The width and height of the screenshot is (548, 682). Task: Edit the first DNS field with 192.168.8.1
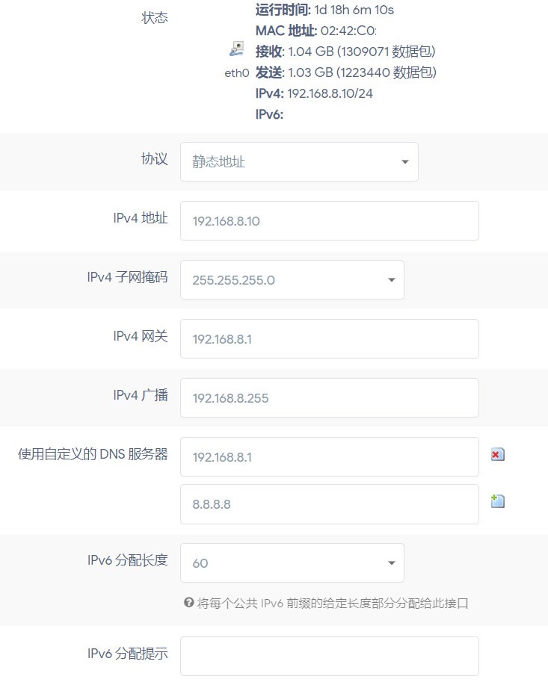coord(329,456)
